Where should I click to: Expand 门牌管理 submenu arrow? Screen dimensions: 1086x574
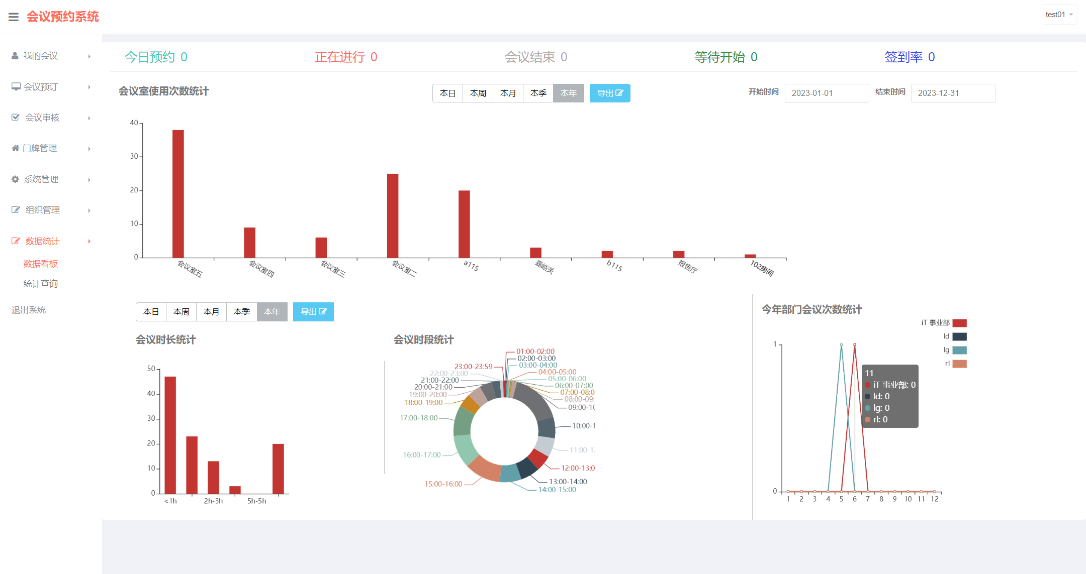[89, 149]
